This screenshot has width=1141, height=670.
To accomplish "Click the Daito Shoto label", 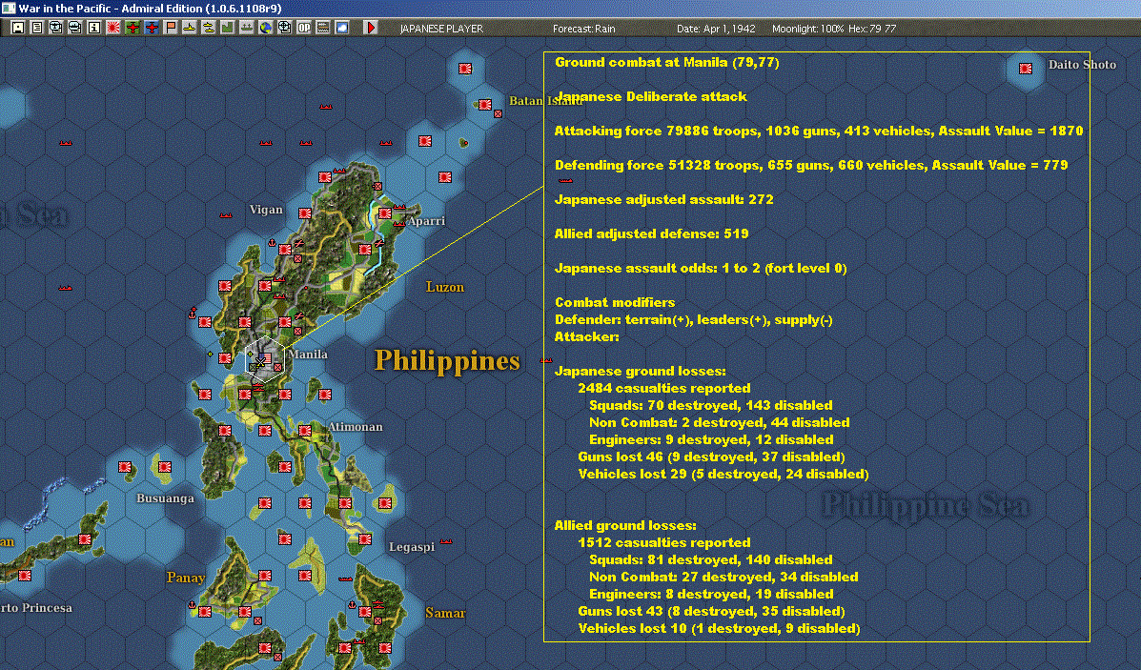I will (x=1082, y=65).
